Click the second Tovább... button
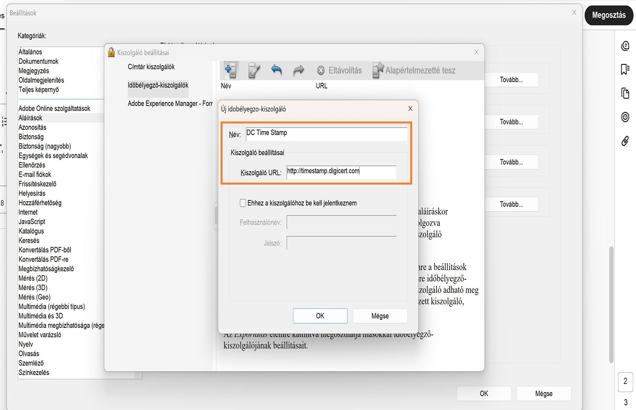636x410 pixels. point(511,122)
